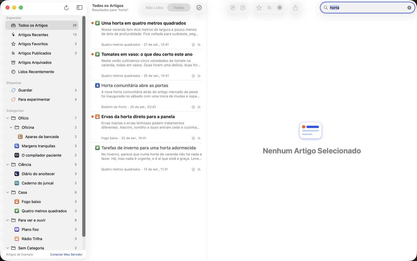
Task: Star the article "Tomates em vaso"
Action: point(193,76)
